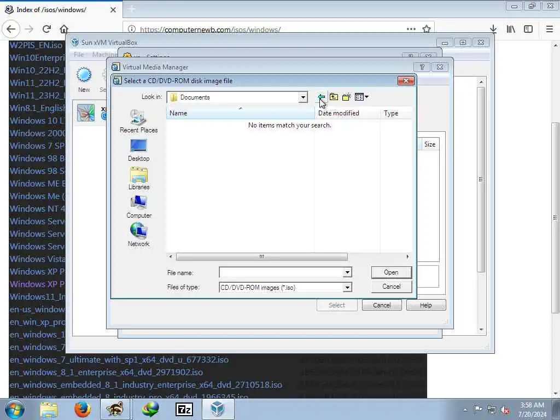Screen dimensions: 560x420
Task: Open the Windows Start menu
Action: [15, 409]
